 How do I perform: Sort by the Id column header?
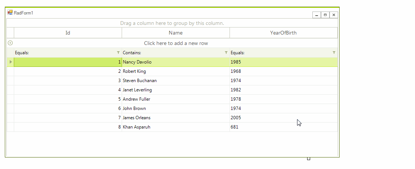[68, 33]
